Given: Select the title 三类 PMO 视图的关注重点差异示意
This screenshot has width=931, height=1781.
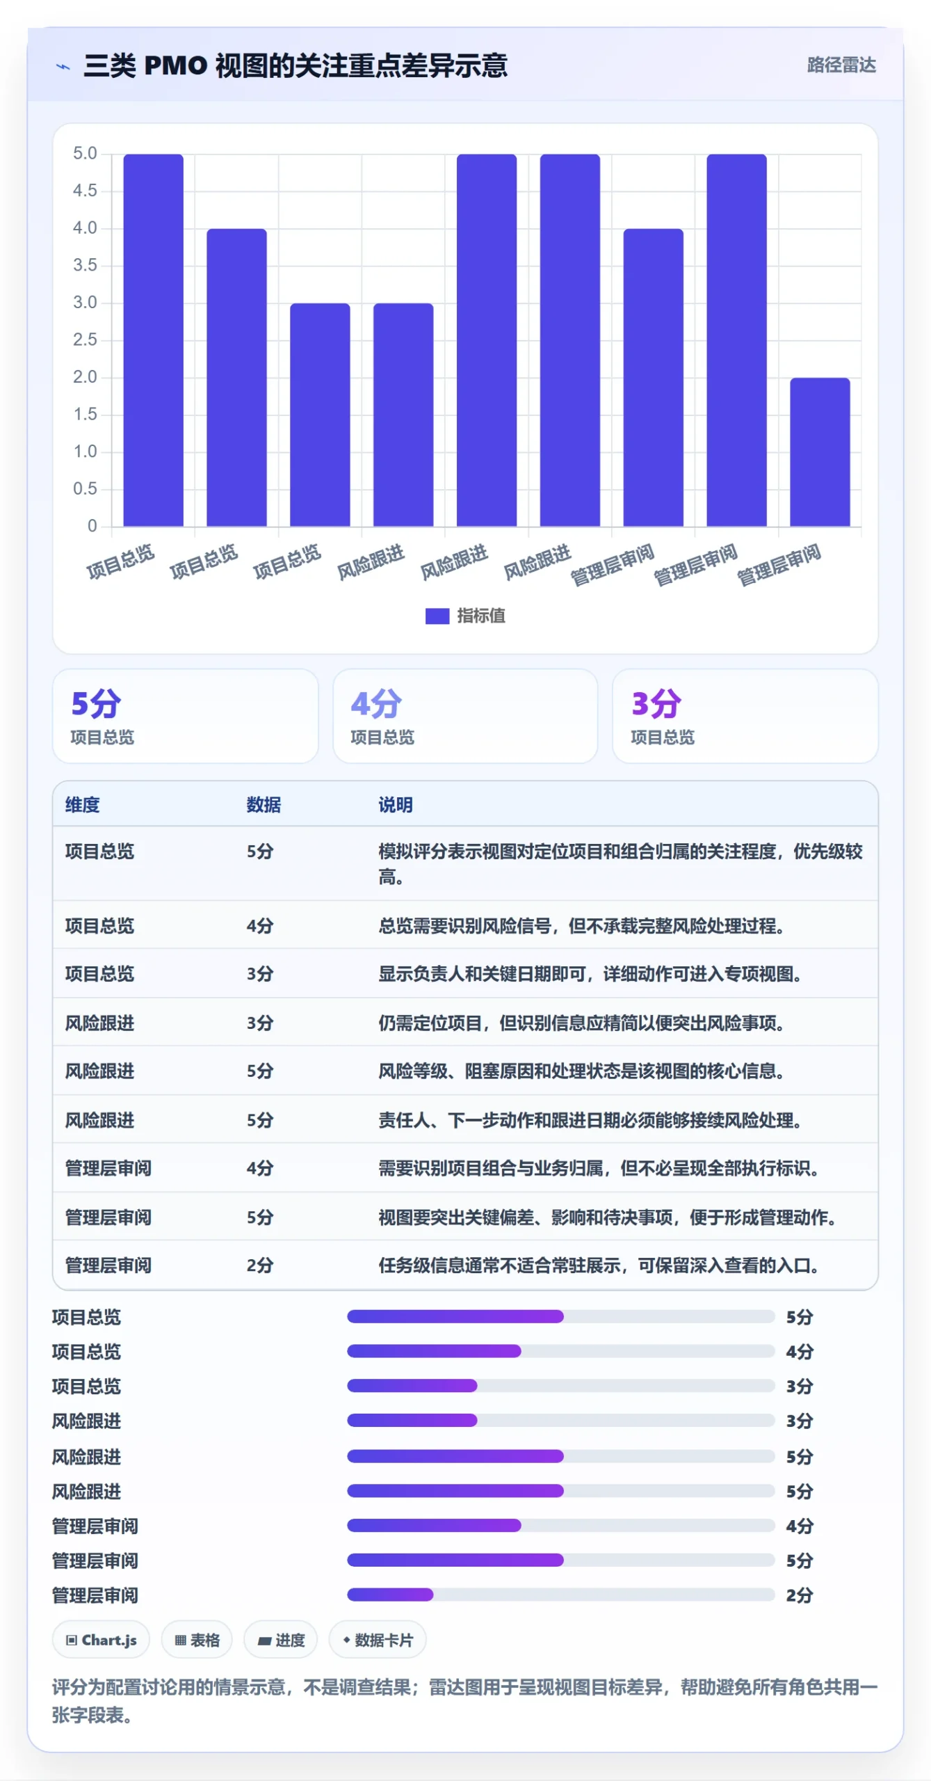Looking at the screenshot, I should (296, 65).
